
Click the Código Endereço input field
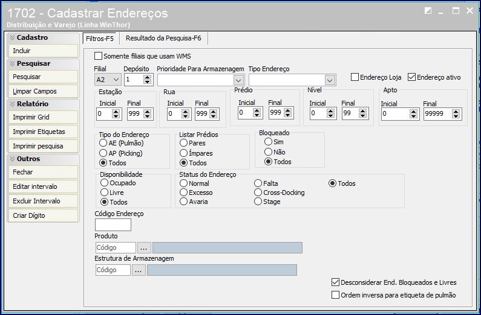coord(113,224)
